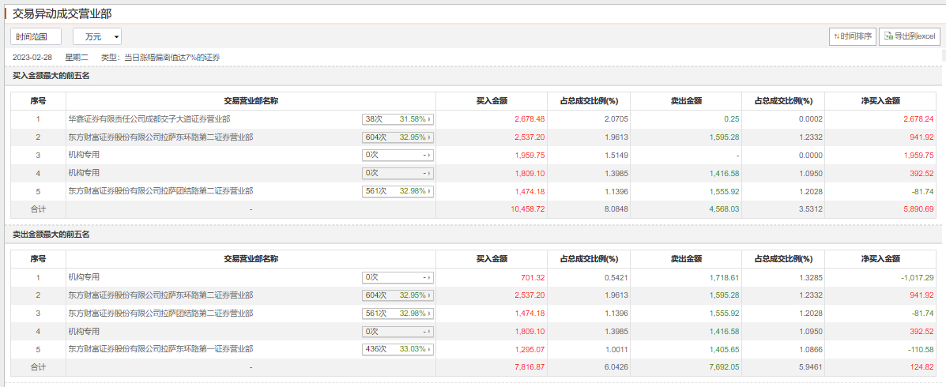Select total buy amount 7,816.87
The height and width of the screenshot is (387, 946).
(529, 366)
